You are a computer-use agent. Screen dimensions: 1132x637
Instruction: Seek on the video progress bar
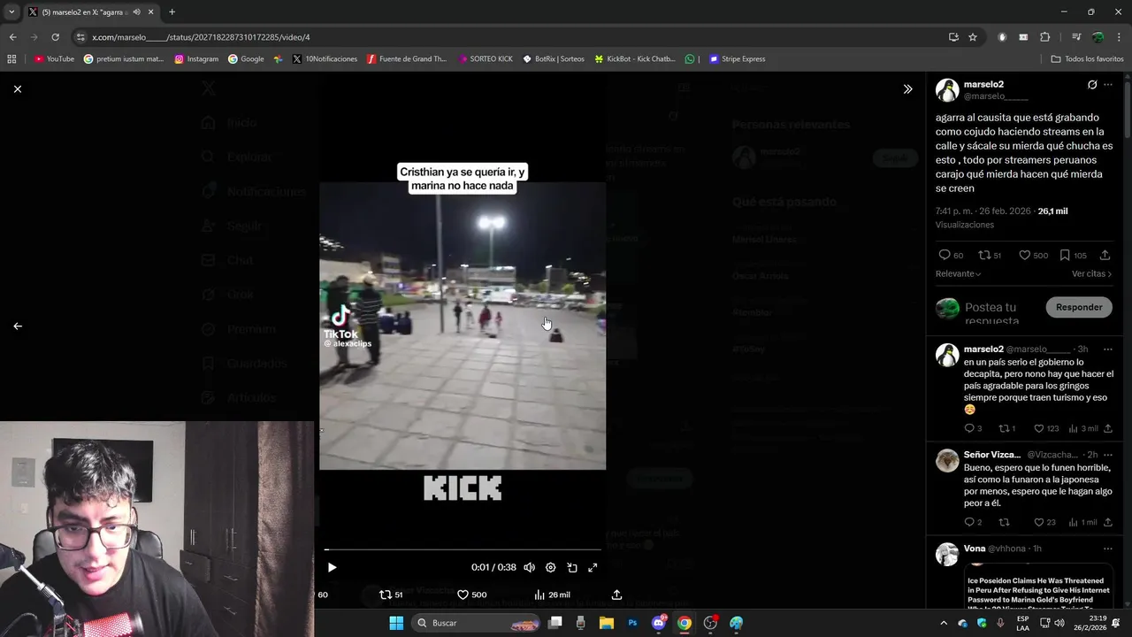point(463,549)
